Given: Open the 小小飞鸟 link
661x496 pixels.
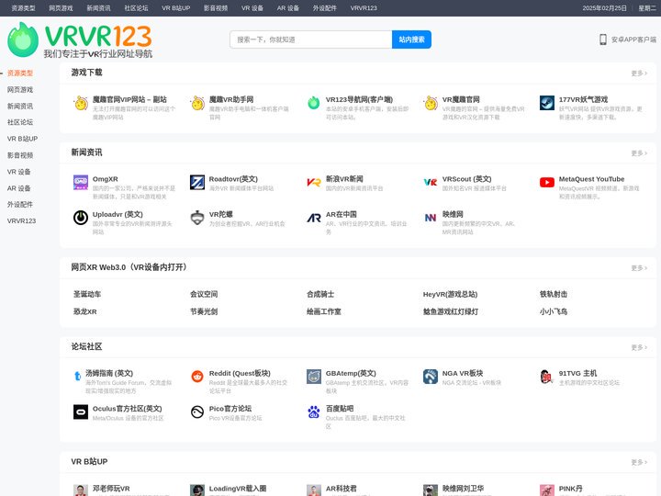Looking at the screenshot, I should point(554,311).
